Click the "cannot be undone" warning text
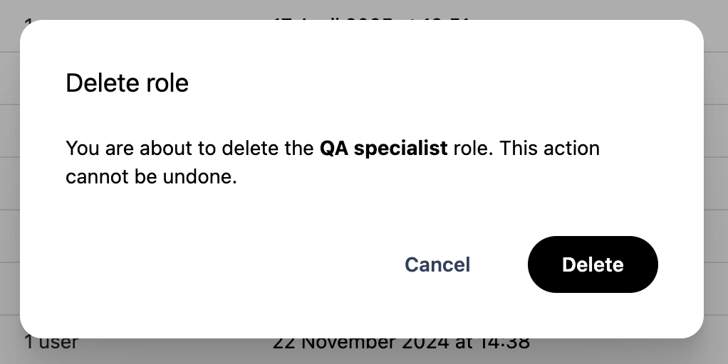728x364 pixels. click(x=150, y=176)
